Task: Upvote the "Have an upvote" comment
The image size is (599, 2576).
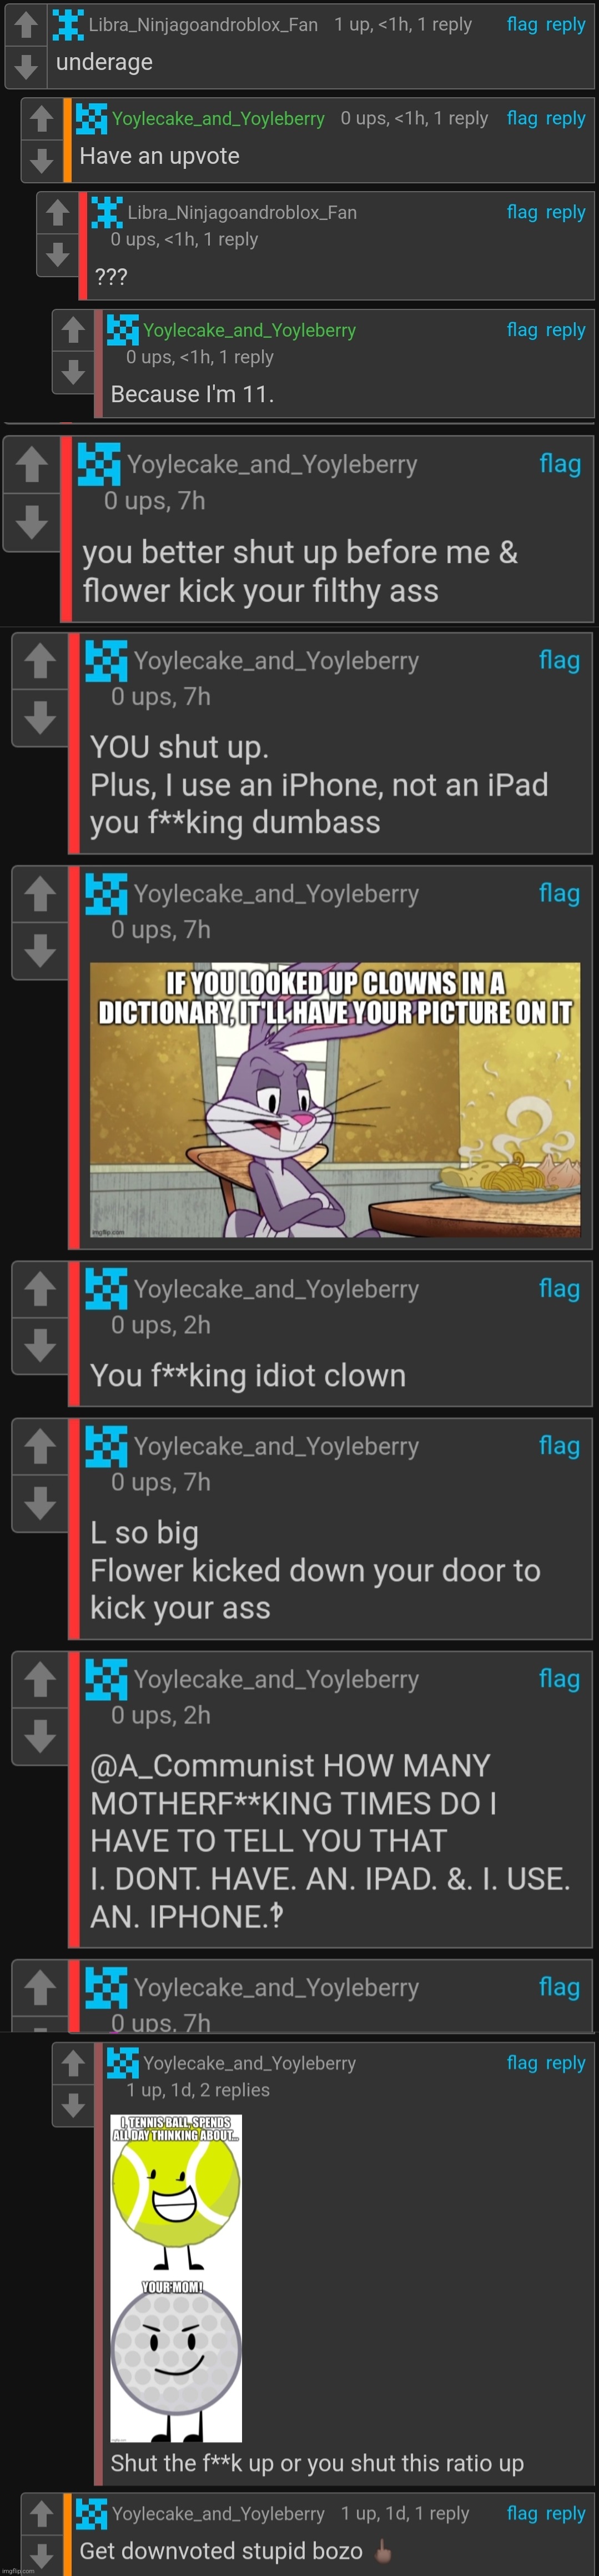Action: point(41,119)
